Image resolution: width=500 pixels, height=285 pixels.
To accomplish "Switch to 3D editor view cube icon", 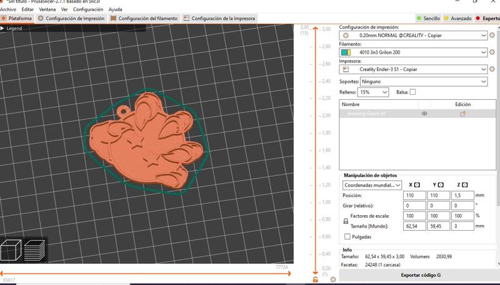I will coord(11,250).
